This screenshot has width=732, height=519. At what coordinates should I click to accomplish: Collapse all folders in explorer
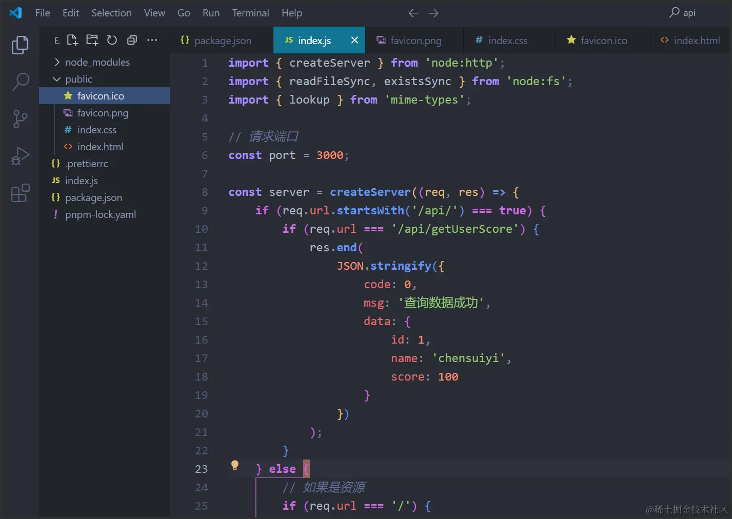pos(132,40)
